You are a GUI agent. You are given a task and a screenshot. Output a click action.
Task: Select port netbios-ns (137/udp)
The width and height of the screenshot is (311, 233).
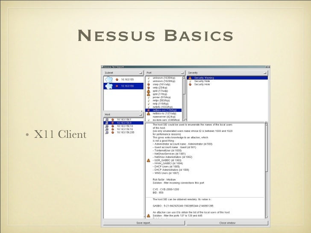pos(164,114)
